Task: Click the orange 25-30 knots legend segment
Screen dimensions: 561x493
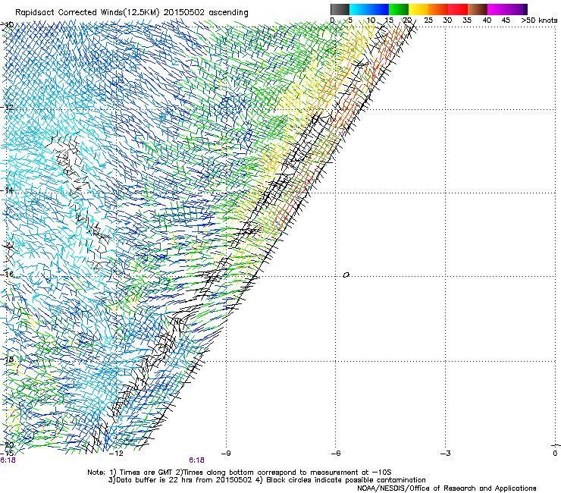Action: point(438,9)
